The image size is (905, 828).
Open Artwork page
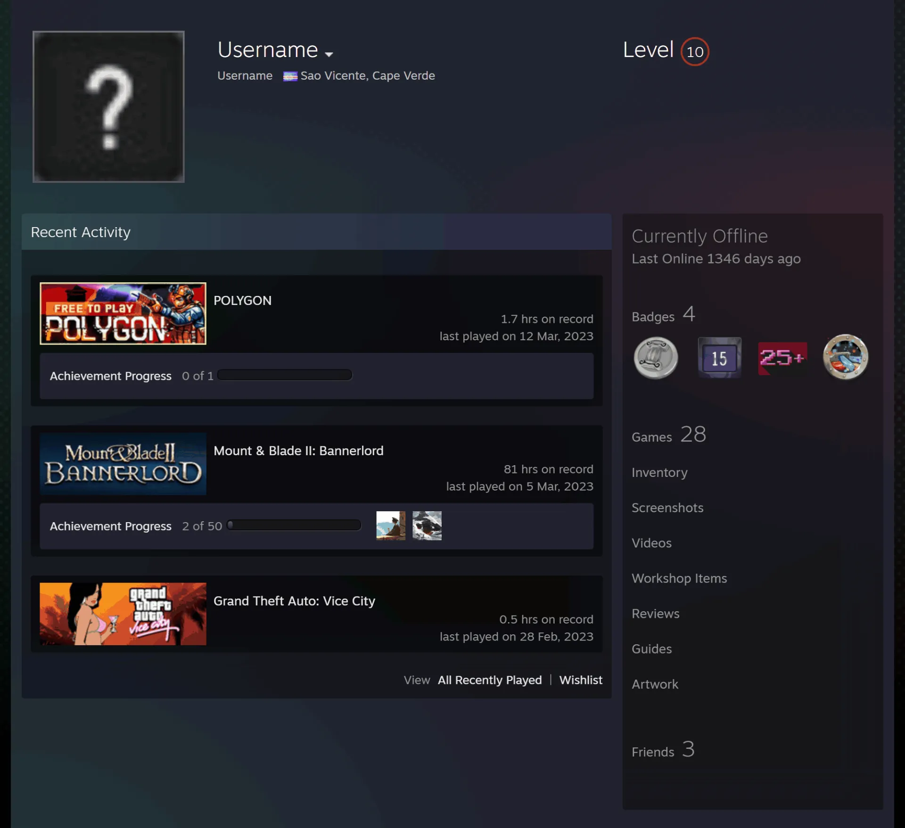(x=655, y=684)
